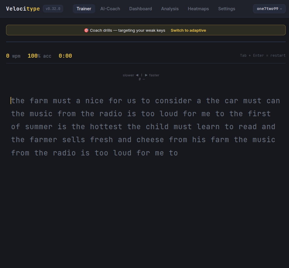The image size is (289, 268).
Task: Click the slower left arrow
Action: pyautogui.click(x=137, y=75)
